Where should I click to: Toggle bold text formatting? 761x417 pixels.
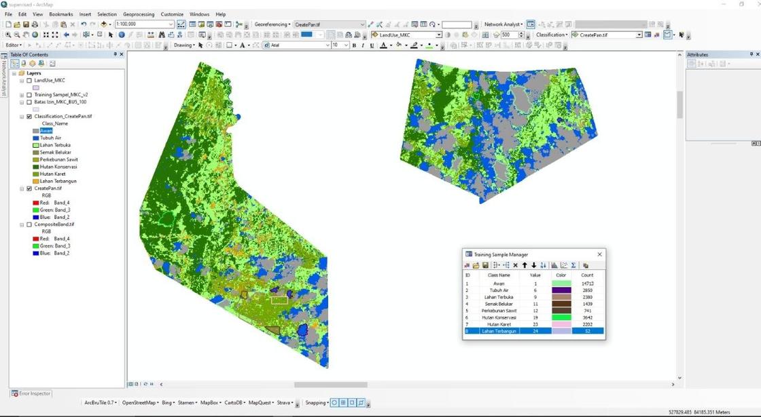pos(354,45)
